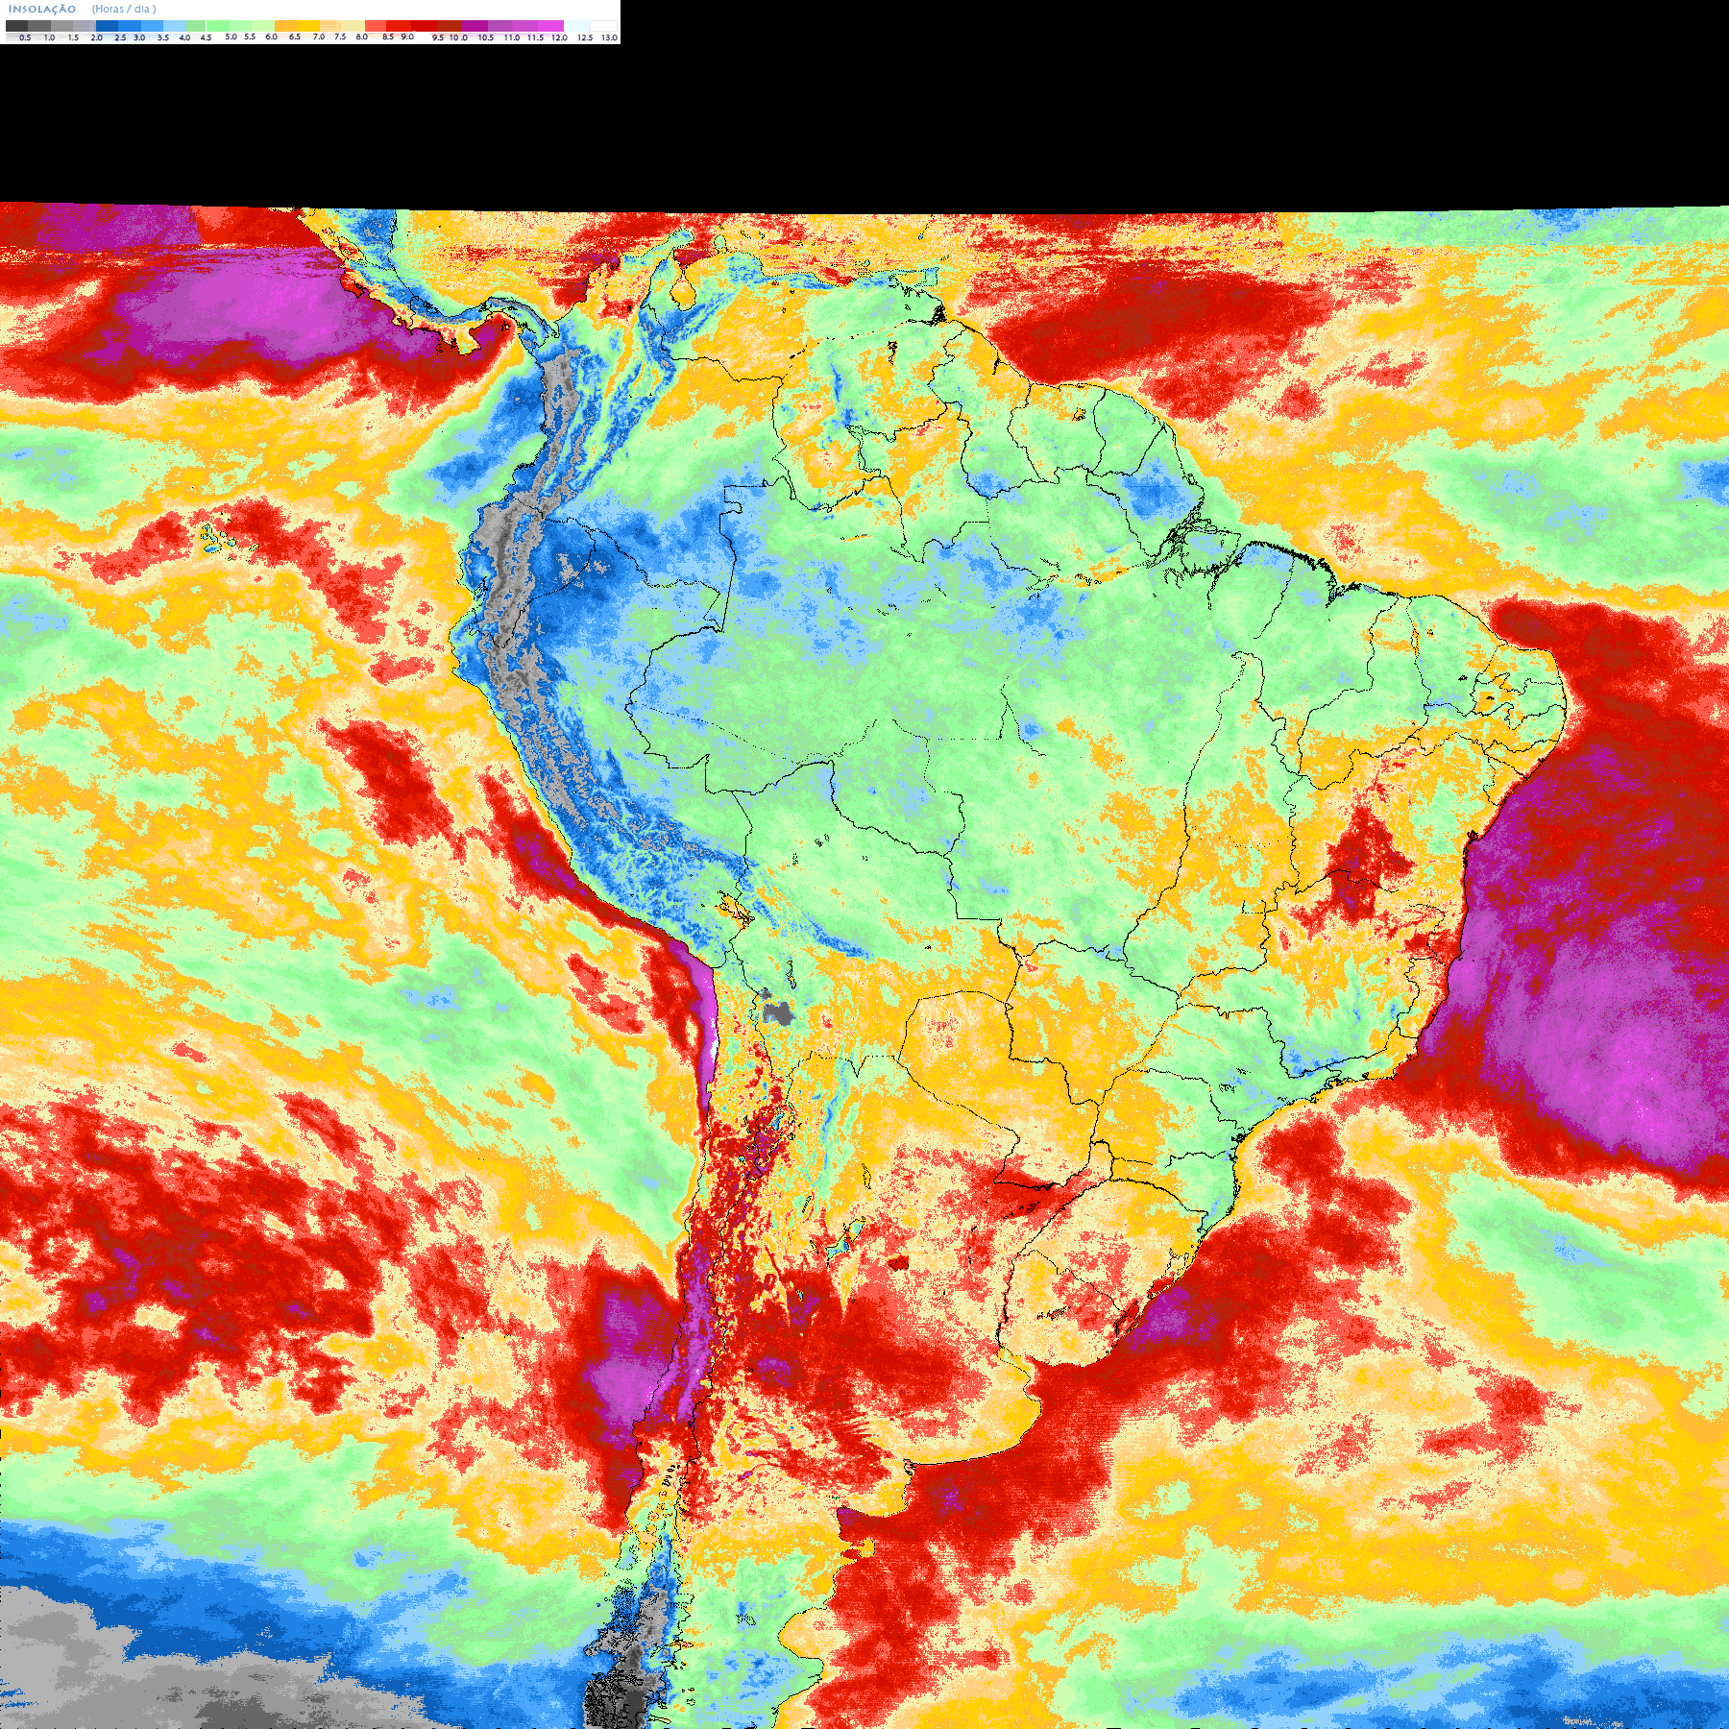Click the 8.5 legend value
1729x1729 pixels.
(388, 37)
